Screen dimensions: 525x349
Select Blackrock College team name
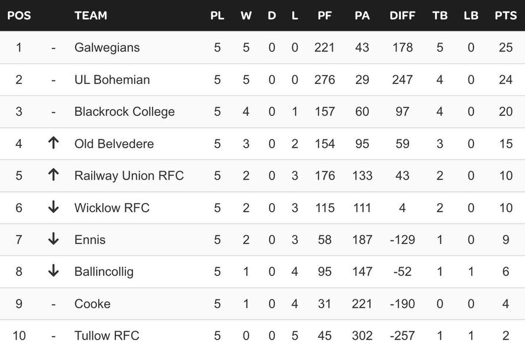point(124,112)
